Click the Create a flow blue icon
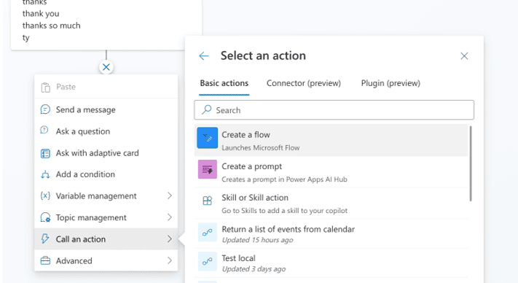Image resolution: width=518 pixels, height=283 pixels. pos(208,138)
